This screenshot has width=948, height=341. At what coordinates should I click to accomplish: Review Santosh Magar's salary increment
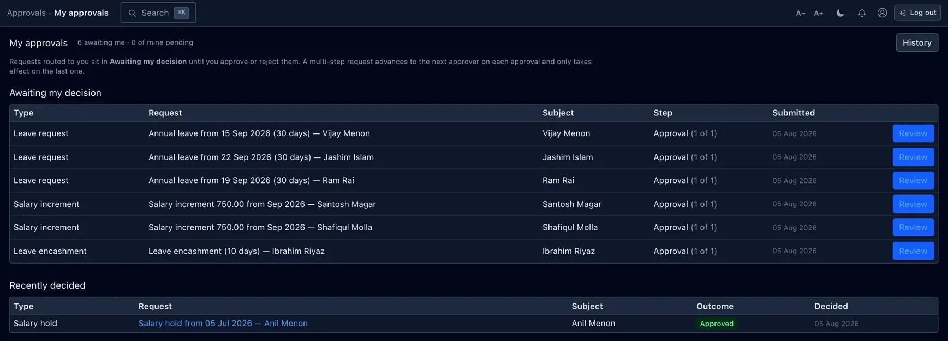(913, 204)
